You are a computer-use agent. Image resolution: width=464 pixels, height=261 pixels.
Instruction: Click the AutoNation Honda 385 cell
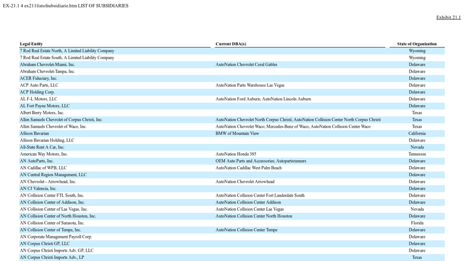tap(235, 154)
